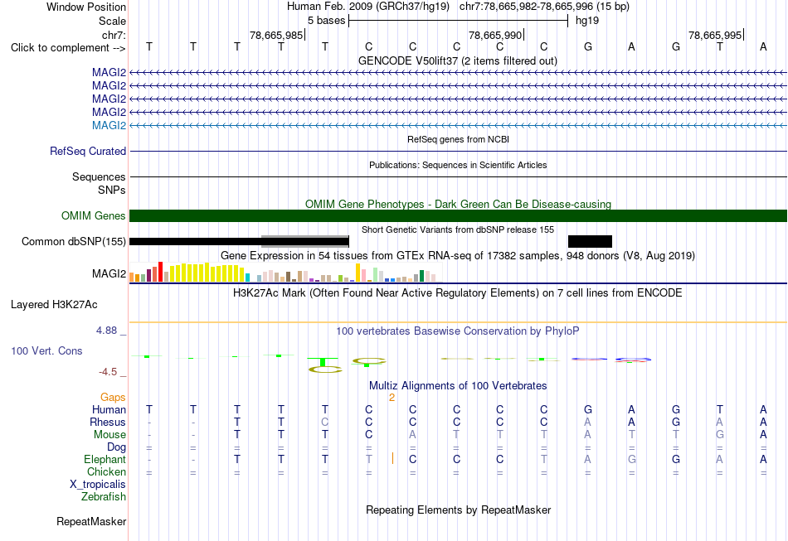Click the 'RefSeq Curated' track label
This screenshot has height=541, width=788.
tap(88, 151)
